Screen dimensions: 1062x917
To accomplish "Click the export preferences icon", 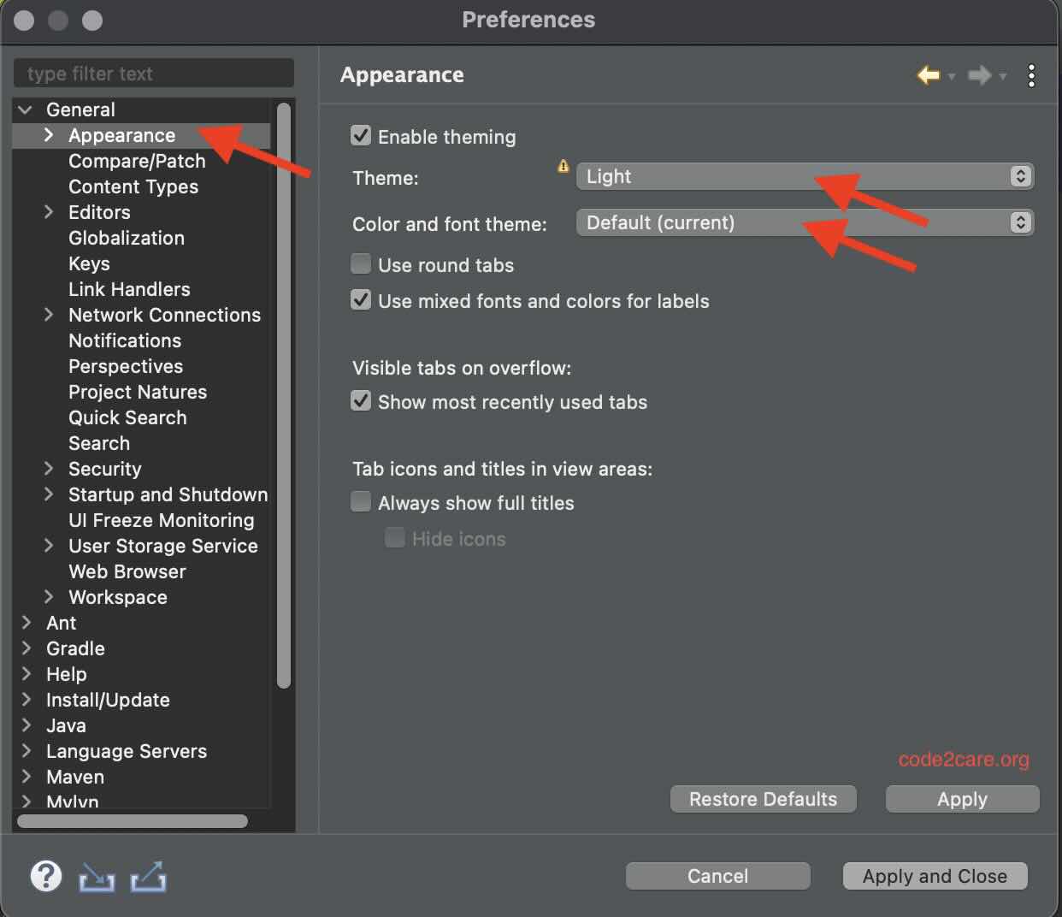I will coord(147,876).
